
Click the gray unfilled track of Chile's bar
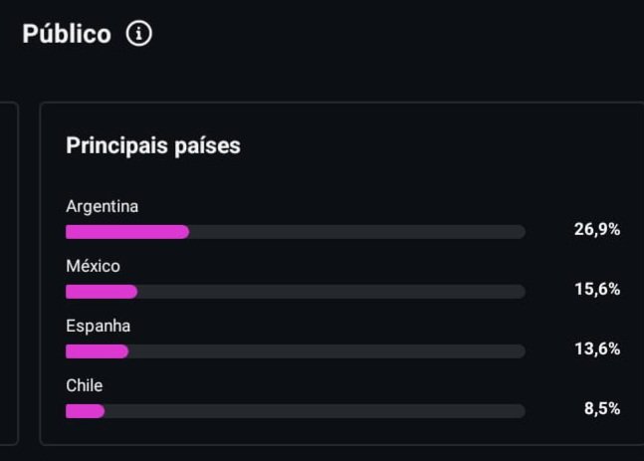tap(315, 411)
